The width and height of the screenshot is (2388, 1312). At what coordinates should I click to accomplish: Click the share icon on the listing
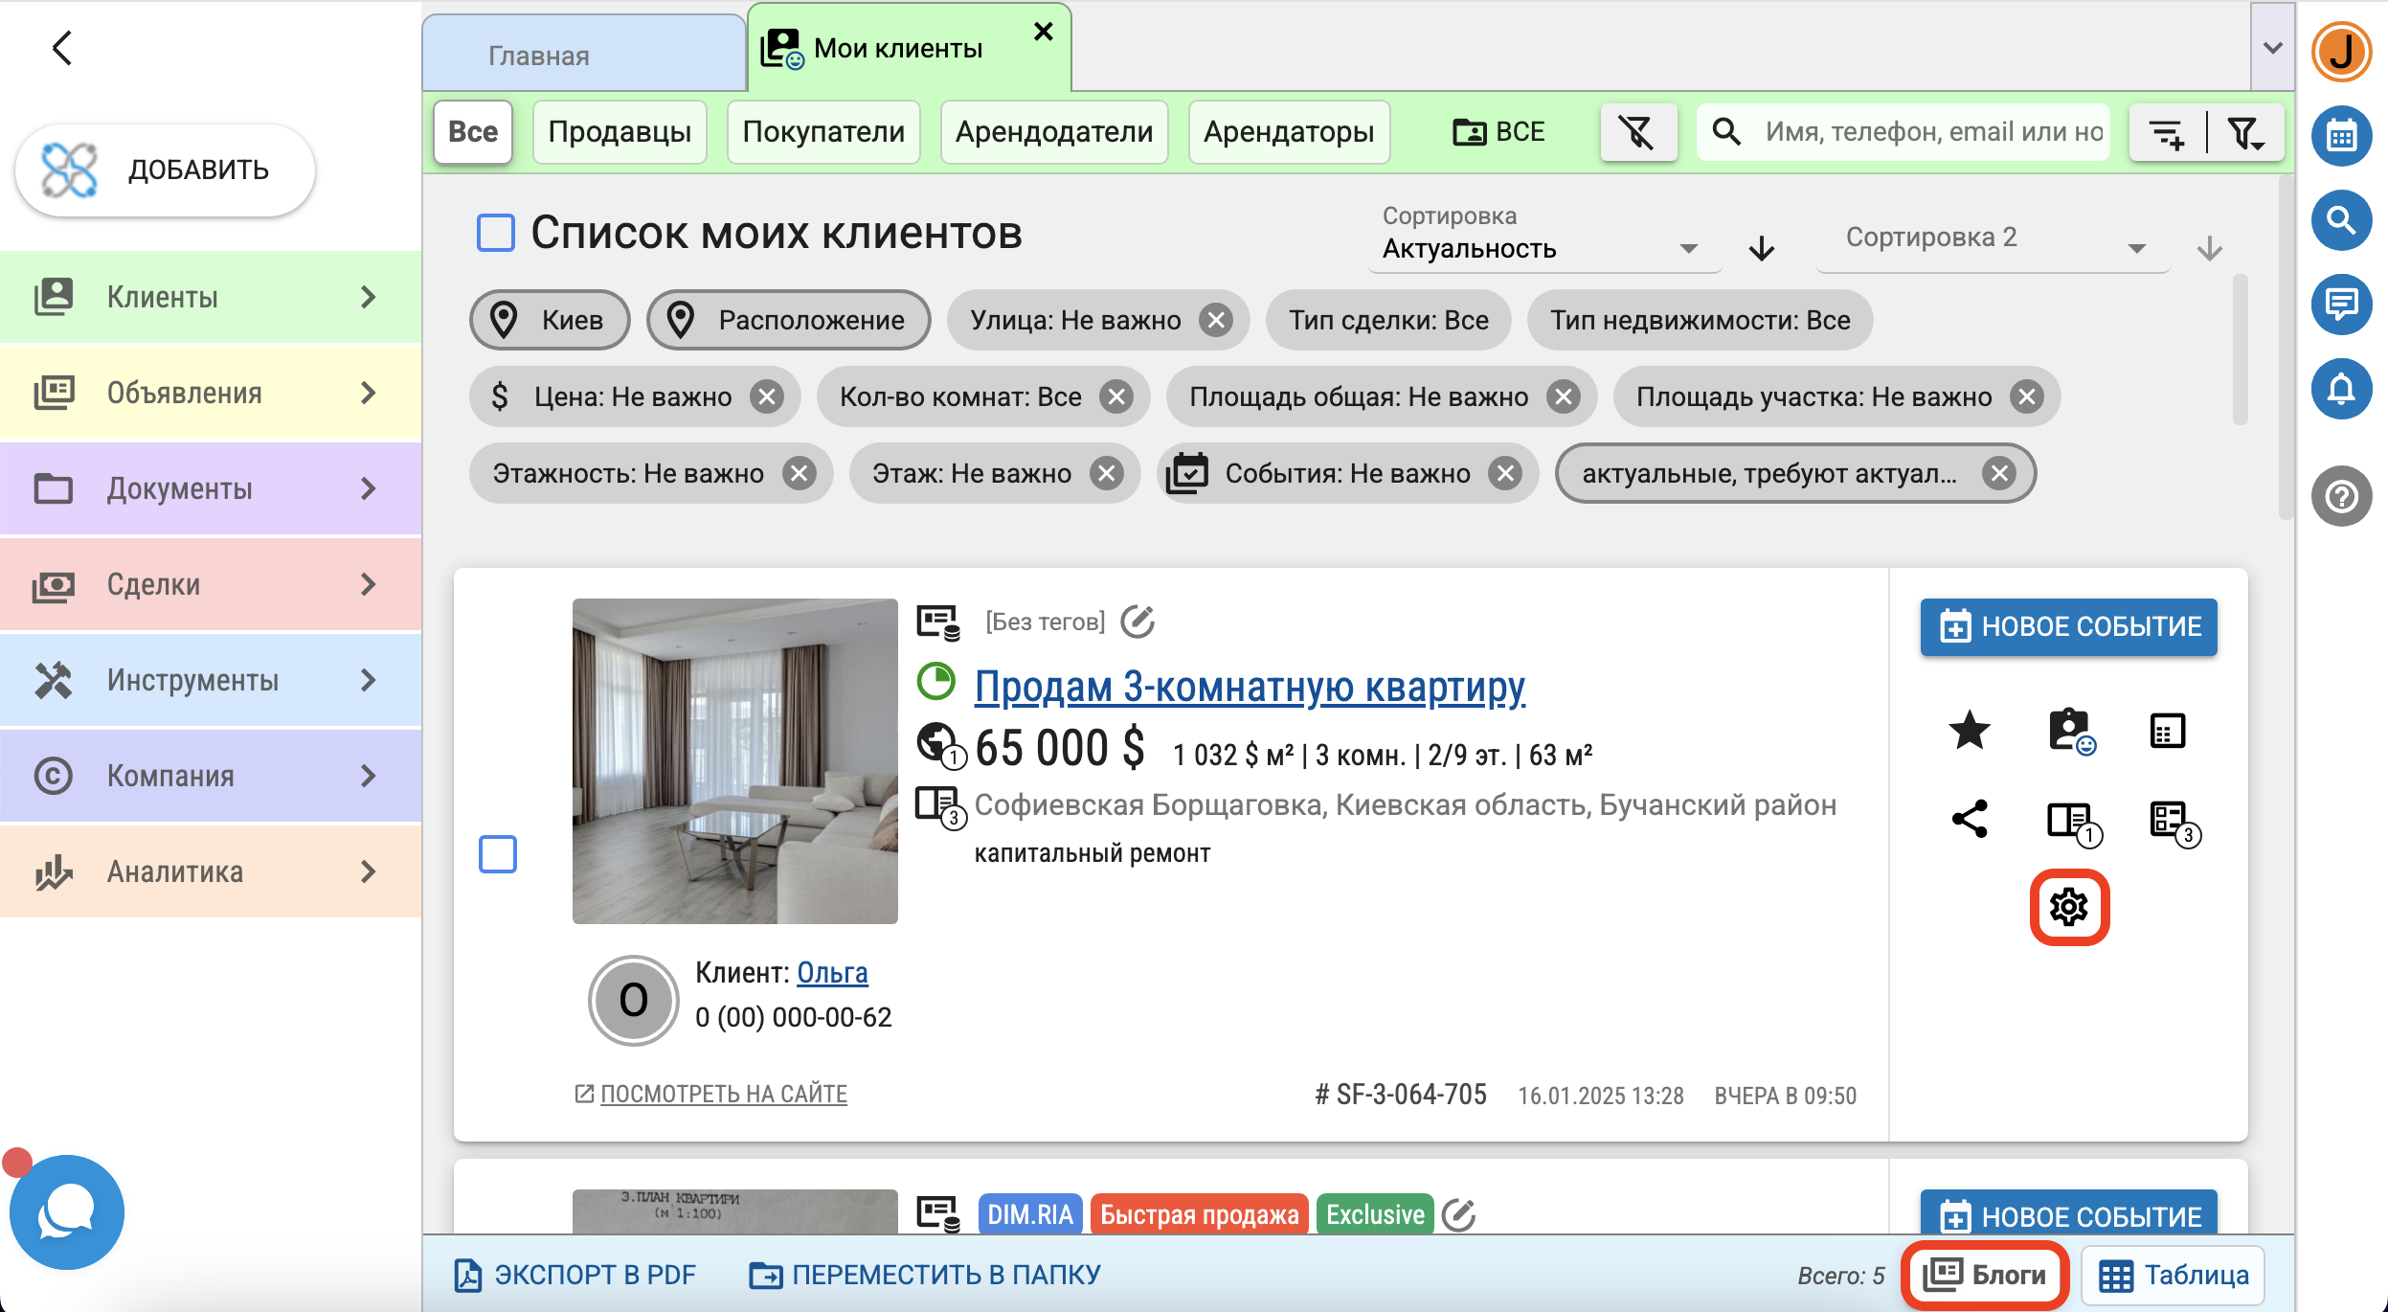(x=1969, y=820)
